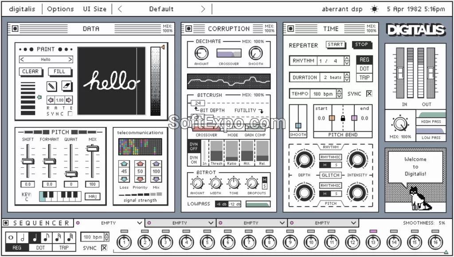Viewport: 454px width, 257px height.
Task: Click the sun brightness icon in the top bar
Action: coord(375,8)
